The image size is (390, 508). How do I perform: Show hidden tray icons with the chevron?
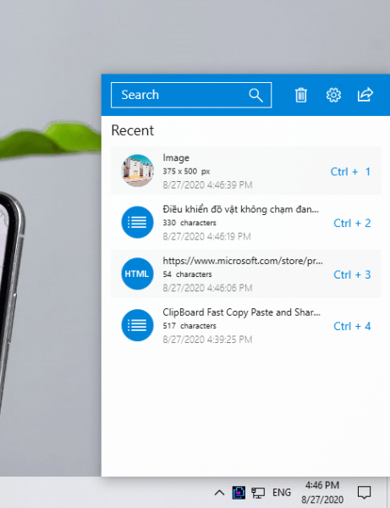coord(219,493)
